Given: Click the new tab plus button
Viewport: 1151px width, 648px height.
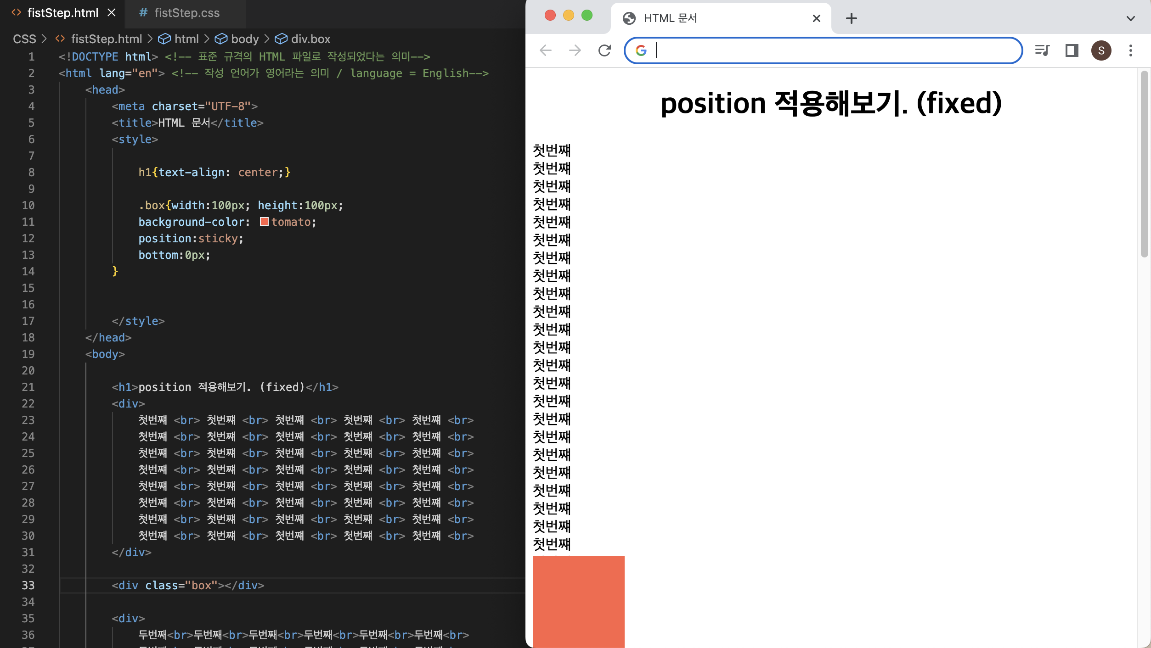Looking at the screenshot, I should click(851, 18).
